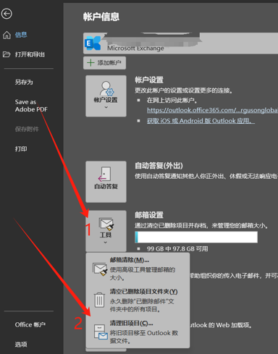Expand the 帐户设置 dropdown chevron
278x354 pixels.
[106, 107]
